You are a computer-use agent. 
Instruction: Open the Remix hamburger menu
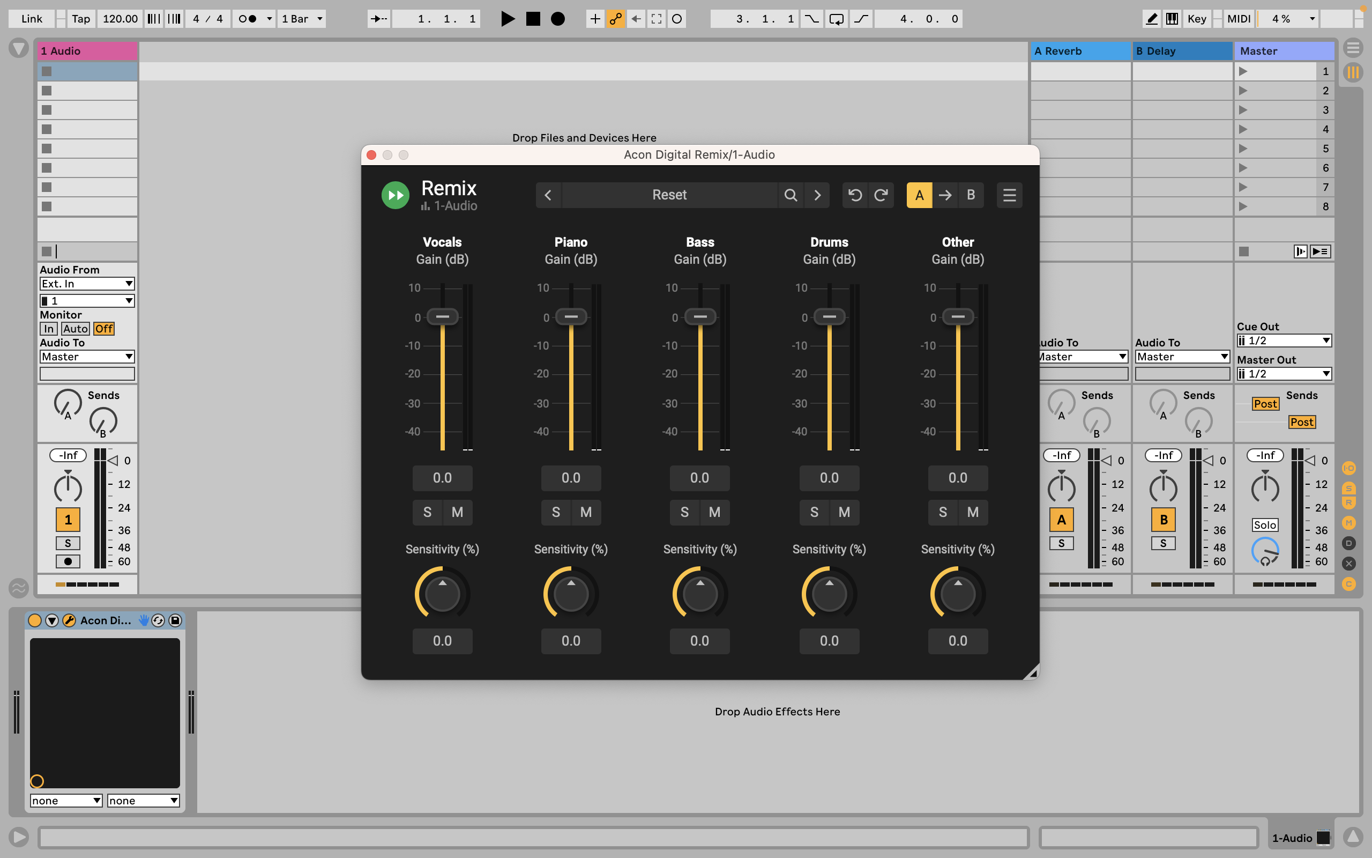1009,195
